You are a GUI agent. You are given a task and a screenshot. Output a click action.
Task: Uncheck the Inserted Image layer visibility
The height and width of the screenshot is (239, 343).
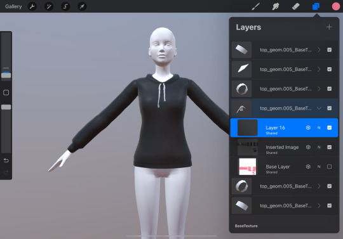click(x=329, y=147)
